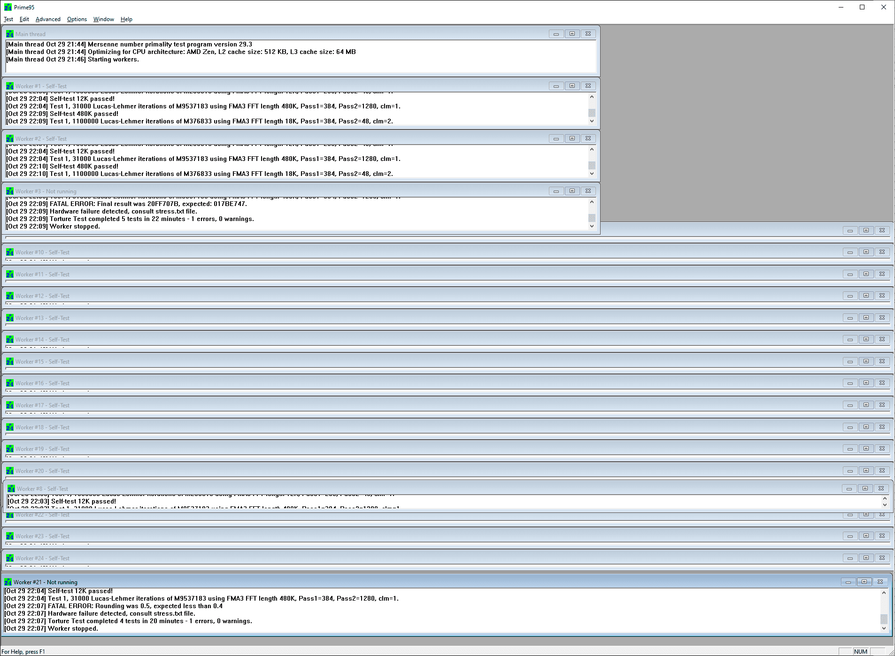Select Worker #3 'Final result was 20FF707B' line
Screen dimensions: 895x656
[126, 204]
